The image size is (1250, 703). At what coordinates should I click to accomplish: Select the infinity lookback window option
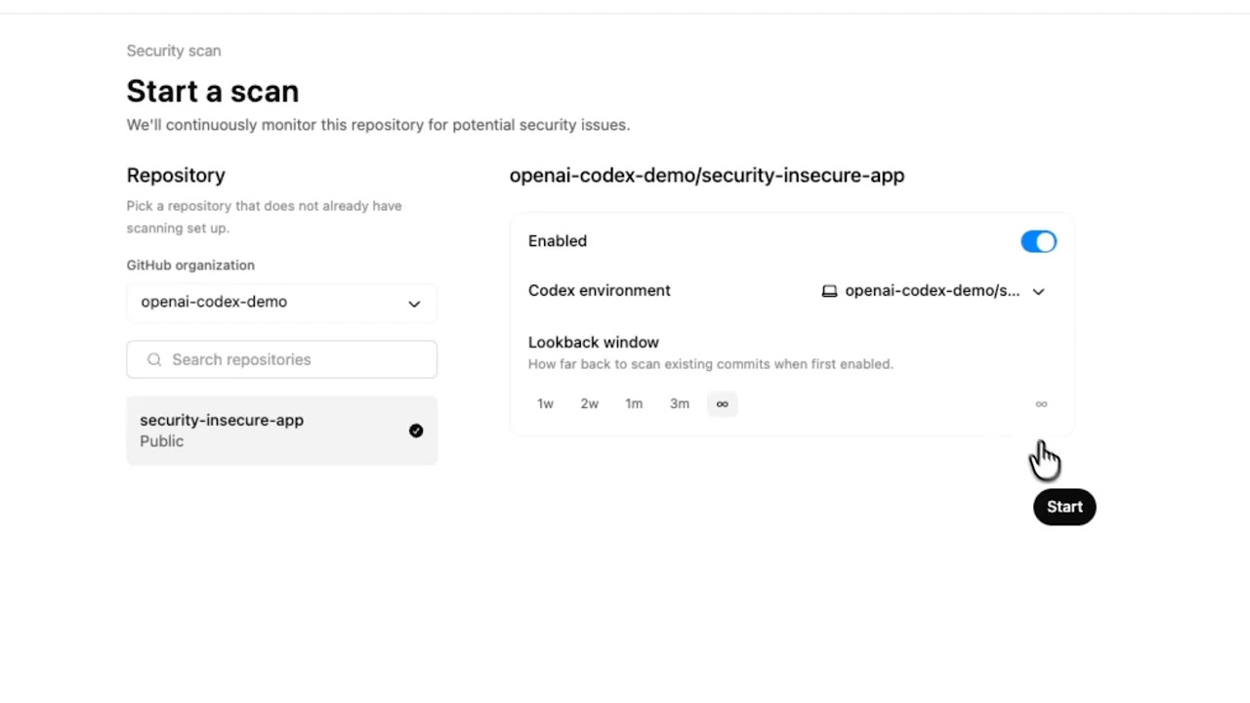(x=722, y=404)
